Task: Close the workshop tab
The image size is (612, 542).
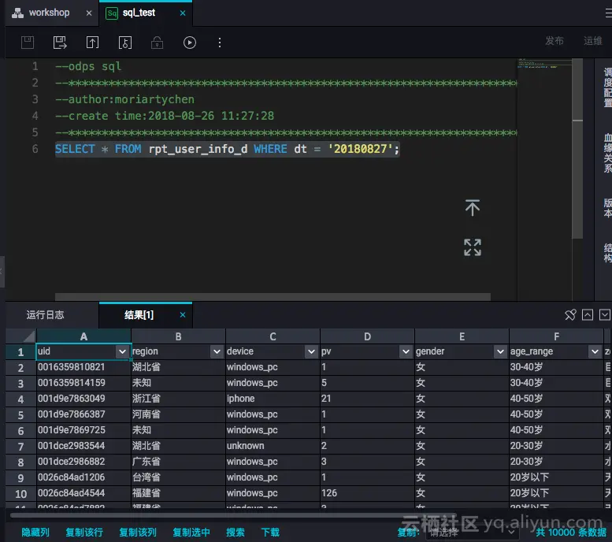Action: [89, 13]
